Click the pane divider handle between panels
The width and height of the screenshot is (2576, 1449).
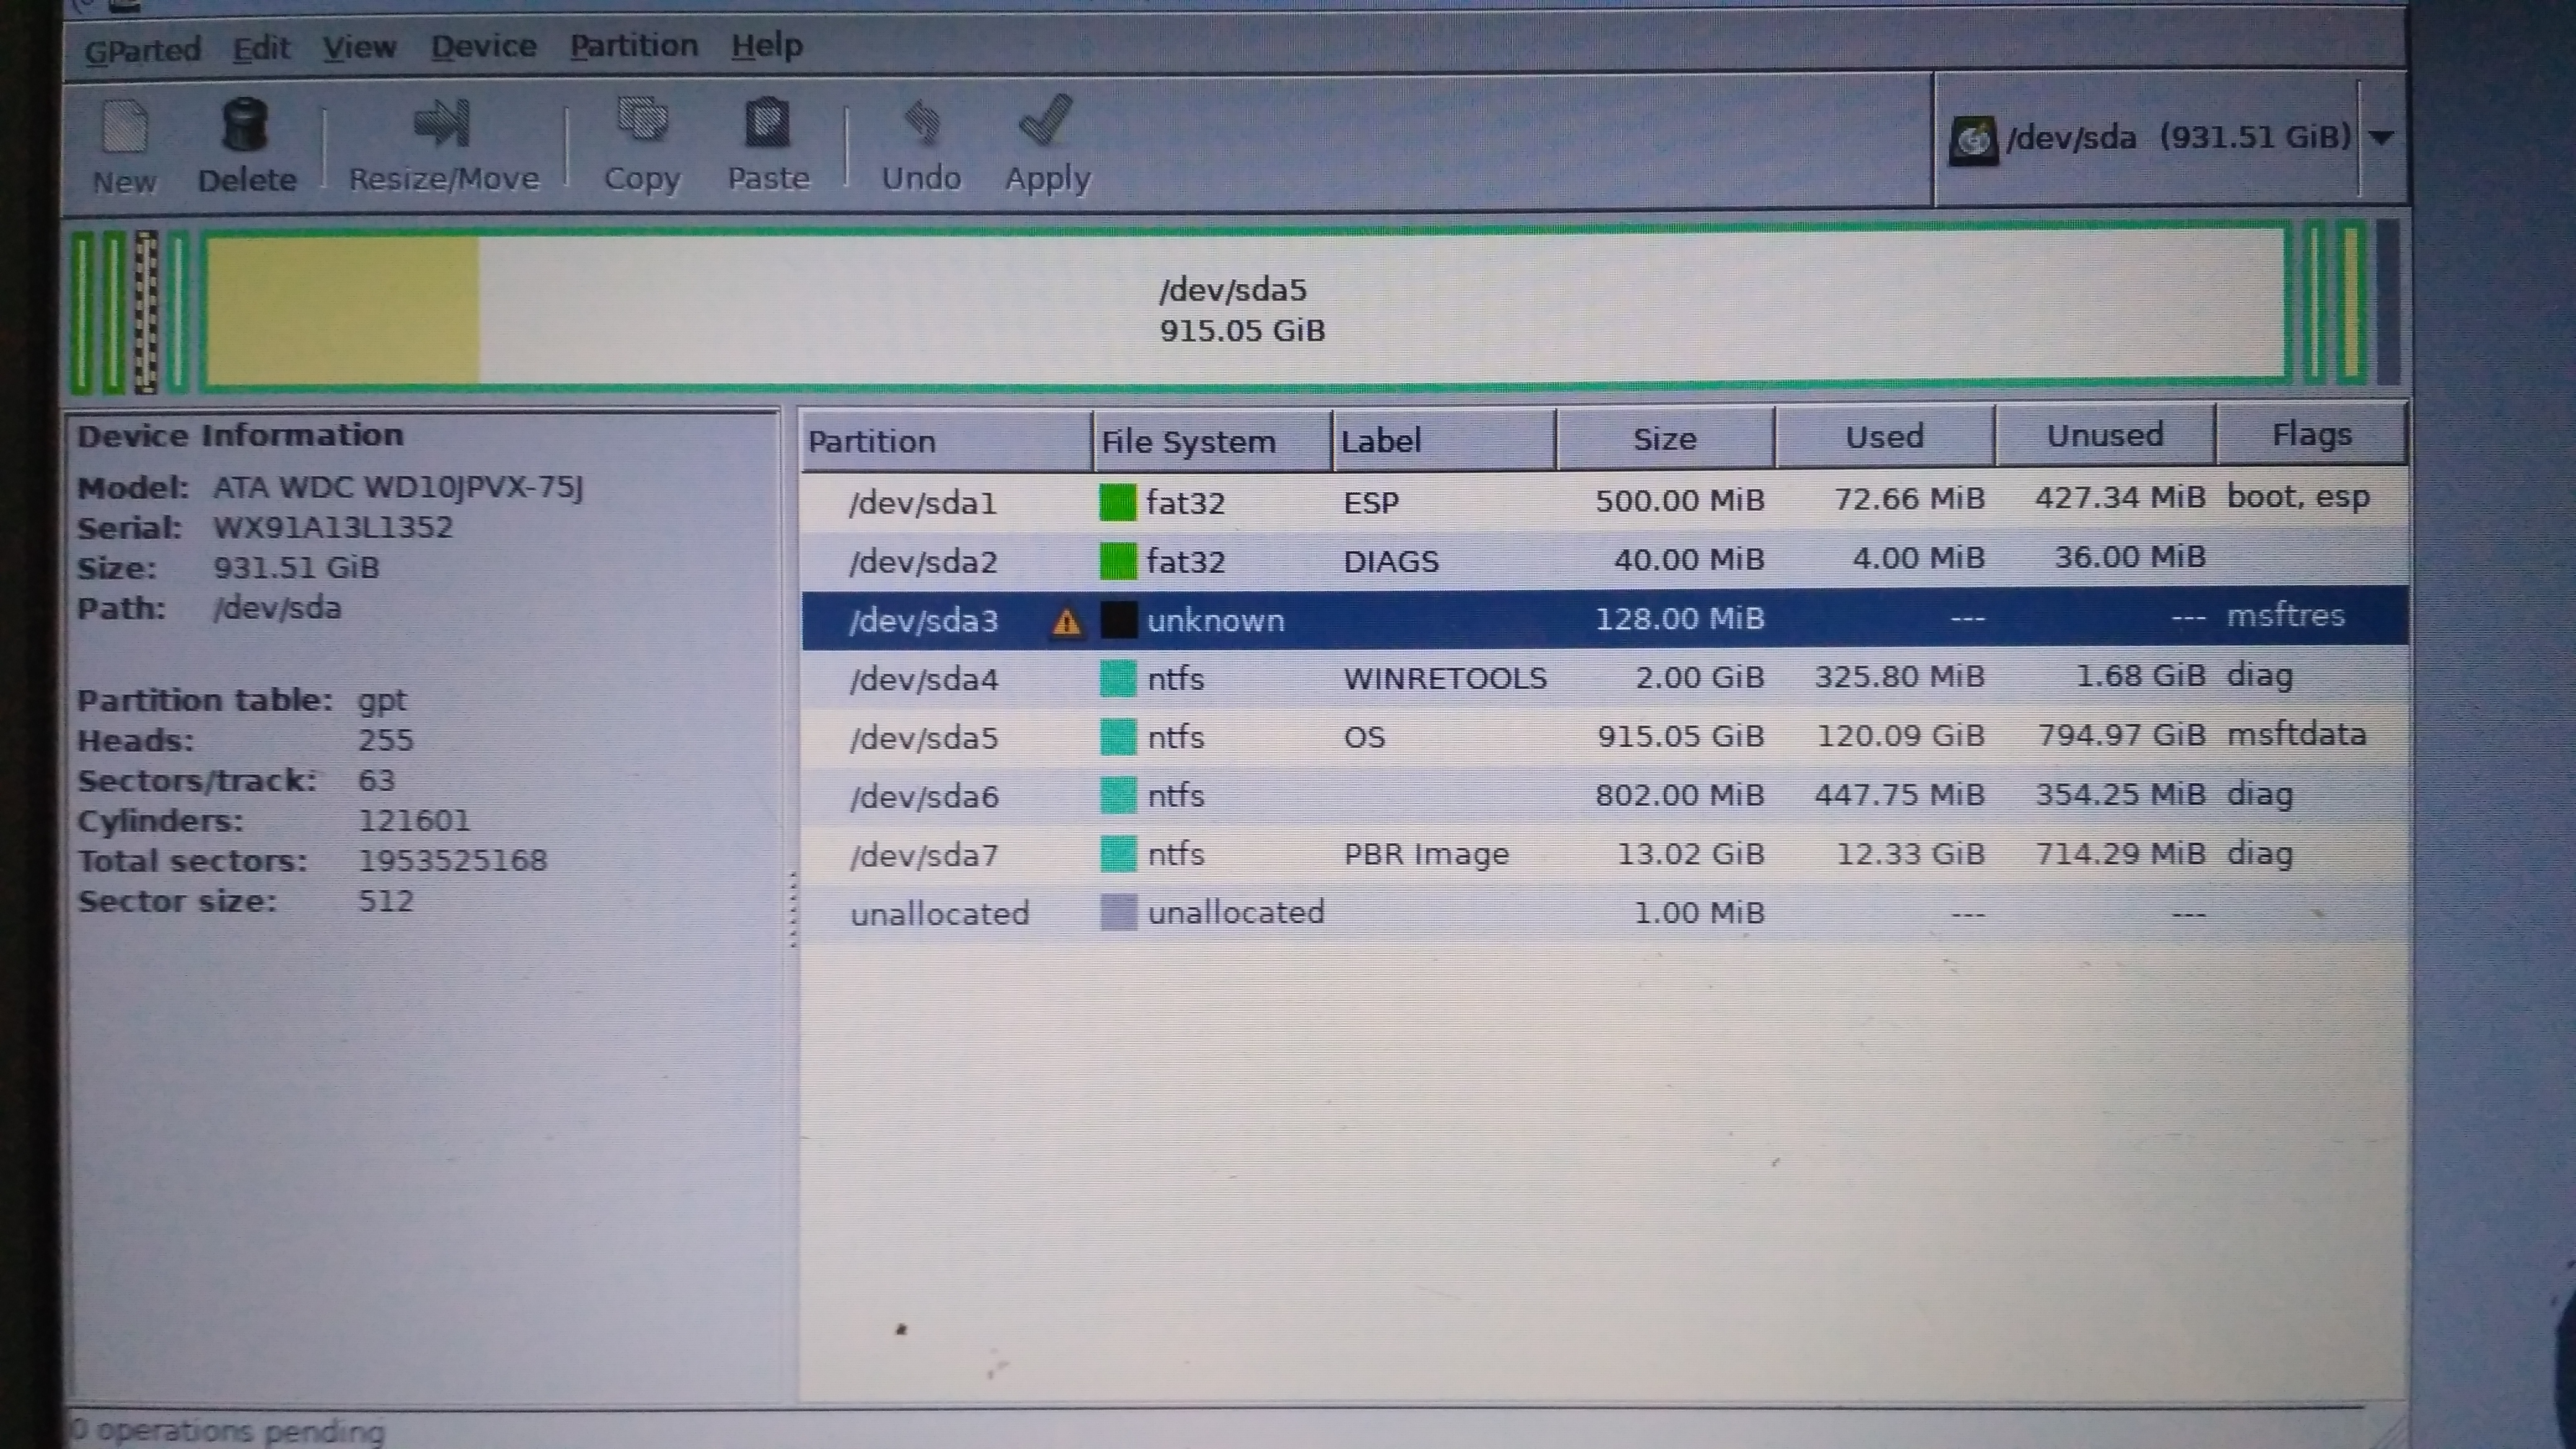click(x=792, y=908)
